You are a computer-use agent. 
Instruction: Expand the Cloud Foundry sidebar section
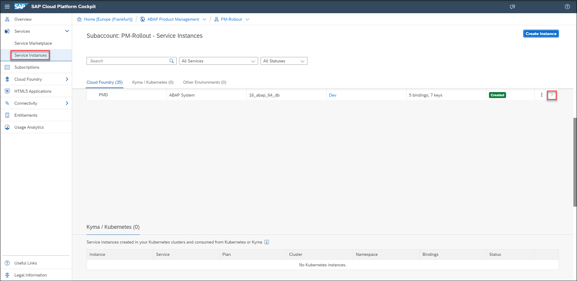tap(67, 79)
